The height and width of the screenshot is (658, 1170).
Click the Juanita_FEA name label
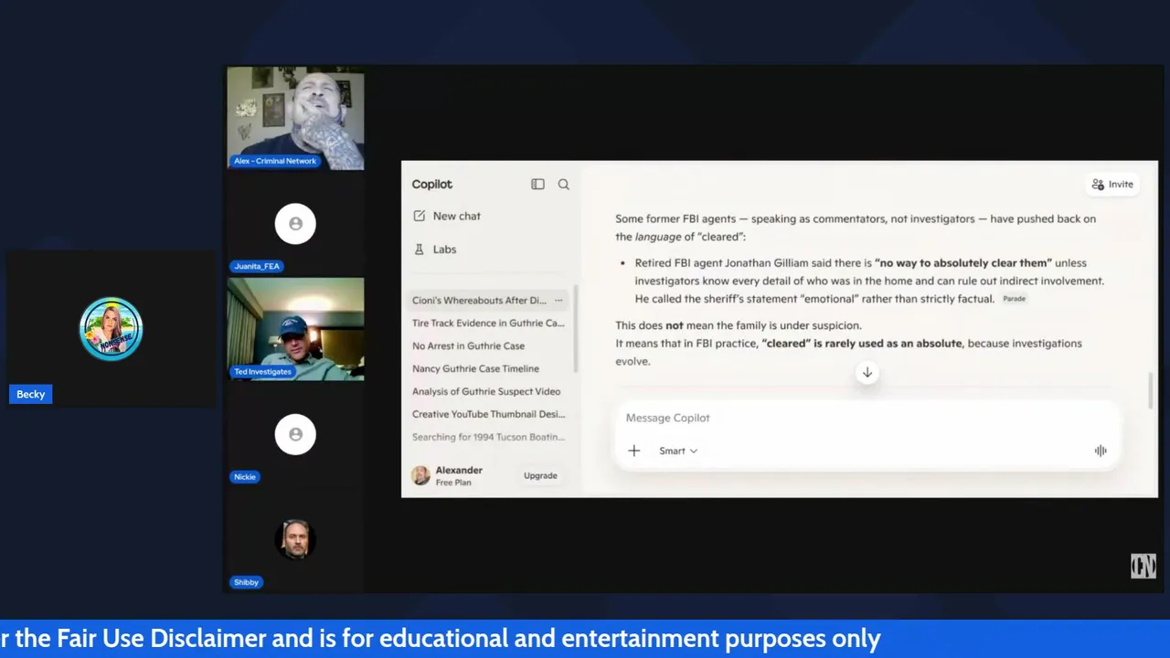tap(257, 267)
